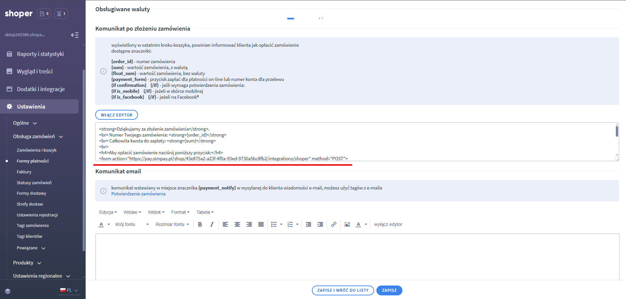The height and width of the screenshot is (299, 626).
Task: Expand the Ogólne submenu
Action: tap(25, 123)
